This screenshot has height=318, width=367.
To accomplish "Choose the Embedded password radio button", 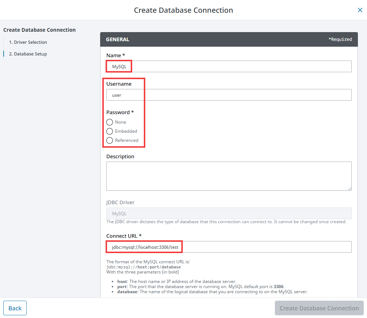I will pos(110,131).
